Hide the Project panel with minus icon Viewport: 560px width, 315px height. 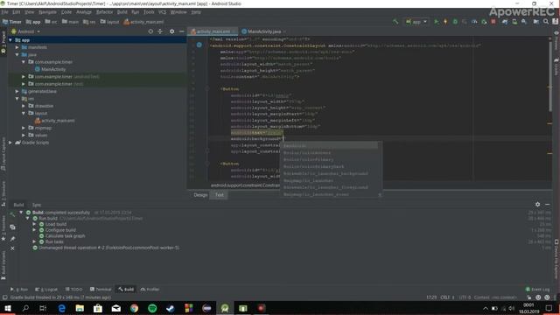(181, 31)
